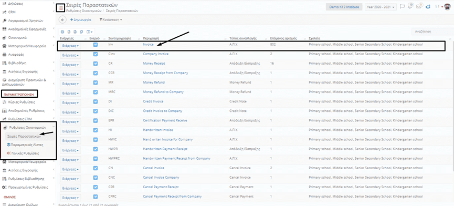Click the Ρυθμίσεις Οικονομικών breadcrumb link
454x206 pixels.
(x=83, y=11)
